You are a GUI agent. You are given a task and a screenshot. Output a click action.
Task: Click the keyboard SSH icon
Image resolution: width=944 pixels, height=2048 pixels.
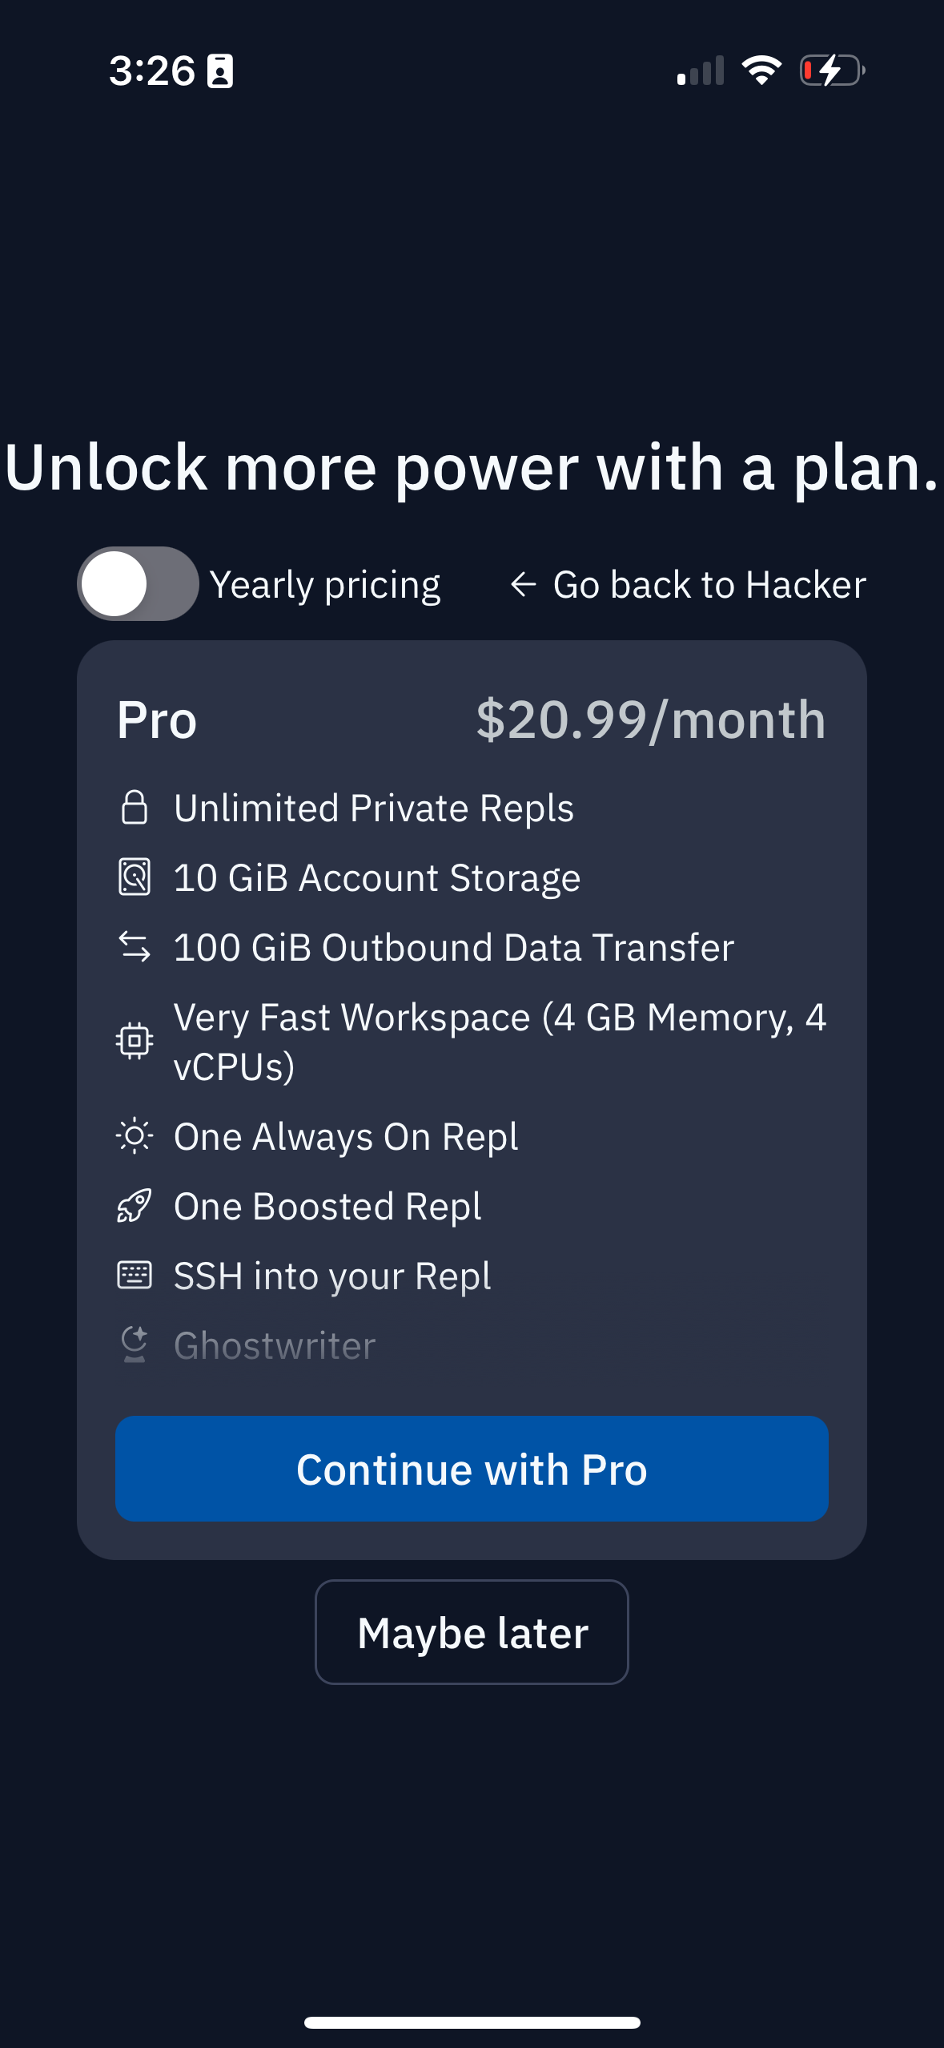pos(135,1275)
